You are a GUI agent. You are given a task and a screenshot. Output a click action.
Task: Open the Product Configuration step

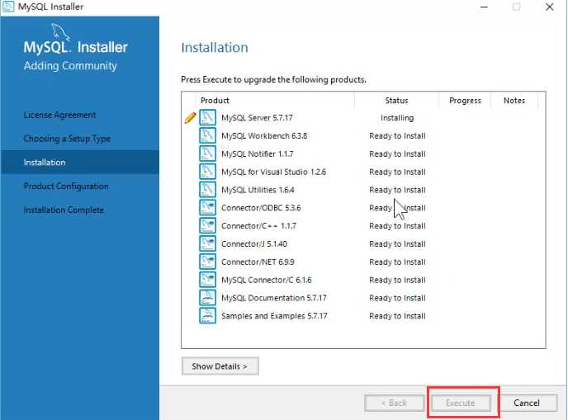(66, 186)
